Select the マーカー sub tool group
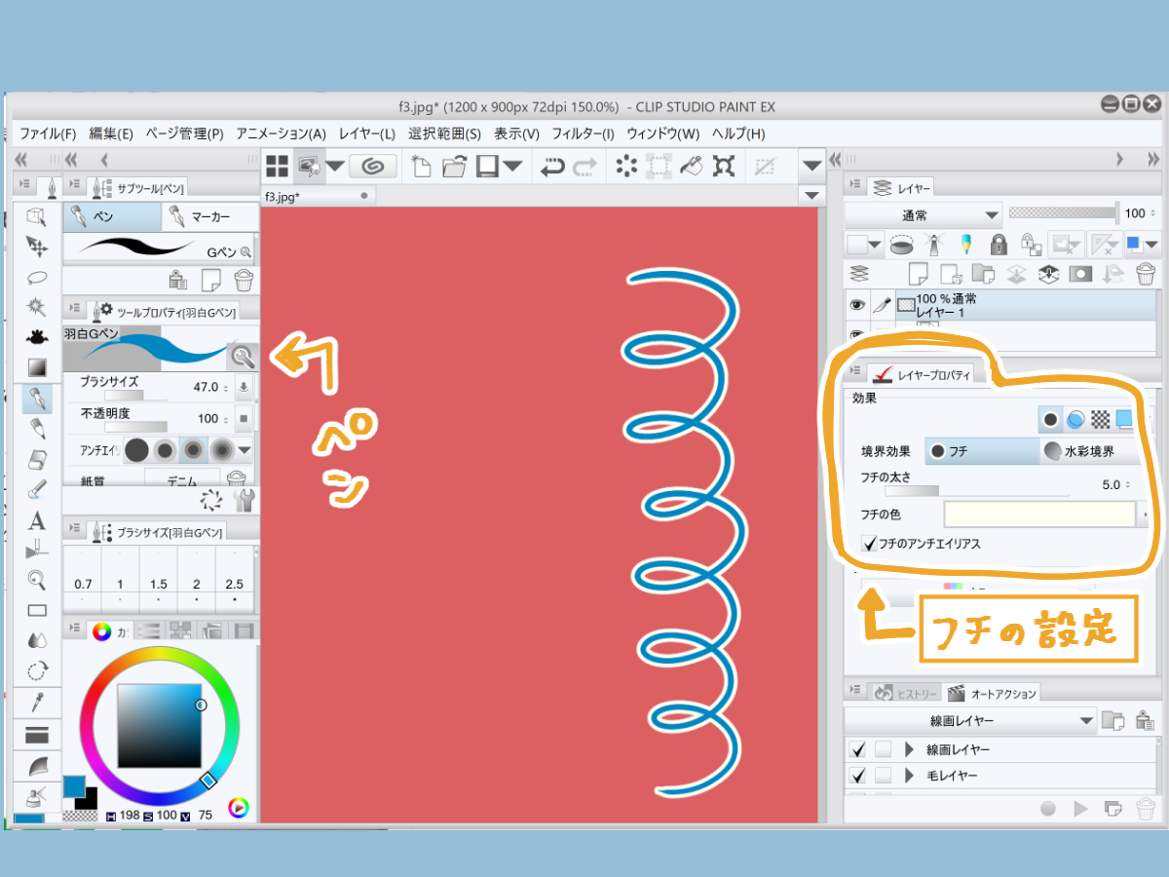The image size is (1169, 877). point(209,217)
